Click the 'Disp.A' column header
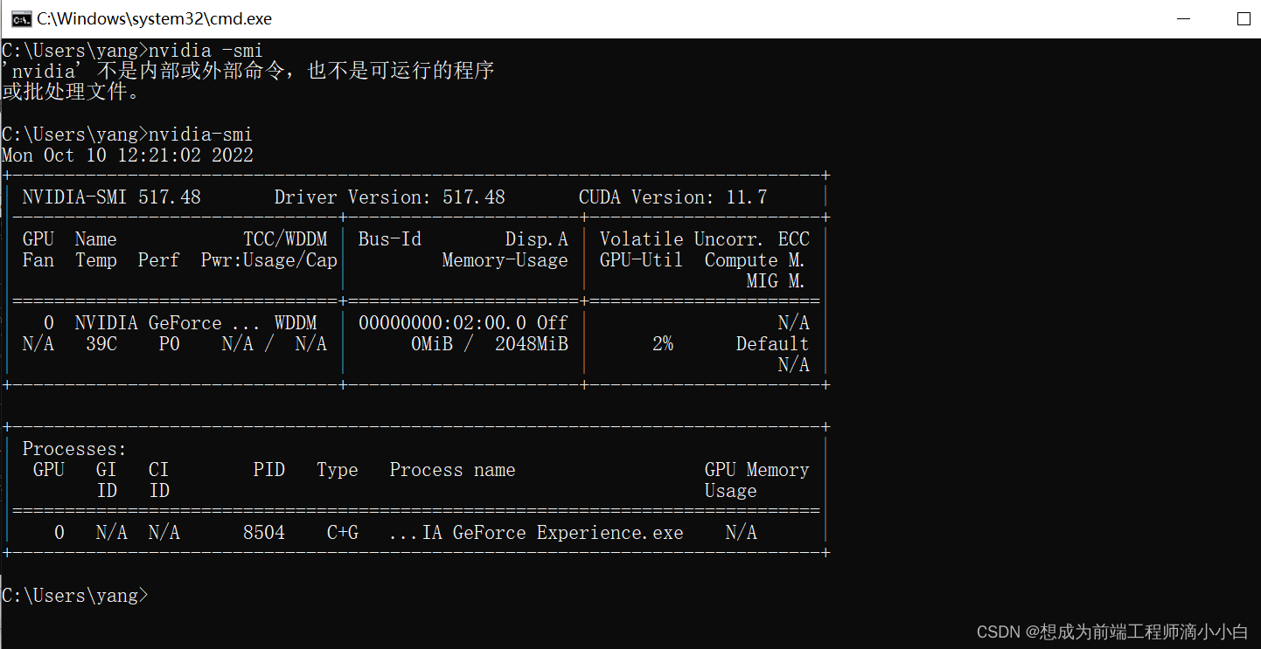 [x=536, y=239]
